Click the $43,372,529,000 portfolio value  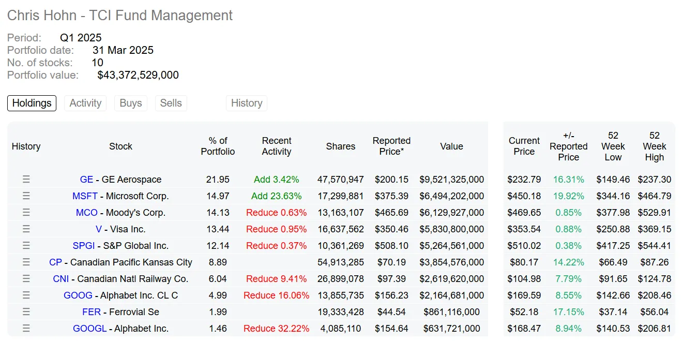pos(138,75)
